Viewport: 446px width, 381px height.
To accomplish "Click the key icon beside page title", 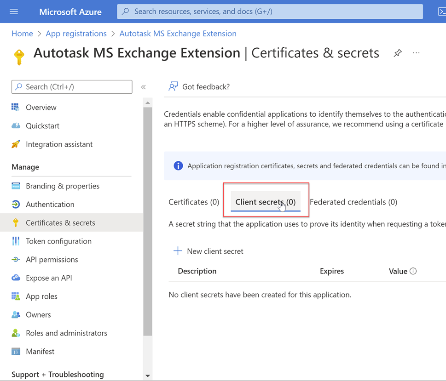I will [19, 57].
